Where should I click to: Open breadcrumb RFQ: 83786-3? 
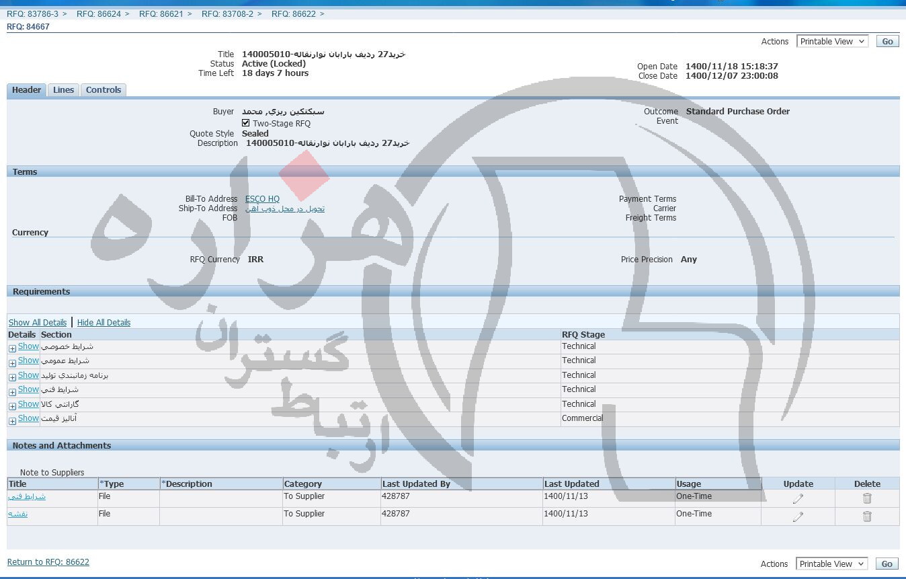point(32,13)
